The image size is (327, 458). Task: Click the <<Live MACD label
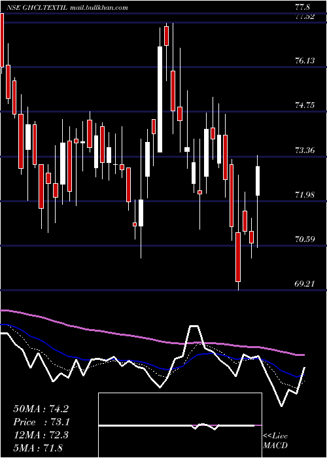(275, 440)
